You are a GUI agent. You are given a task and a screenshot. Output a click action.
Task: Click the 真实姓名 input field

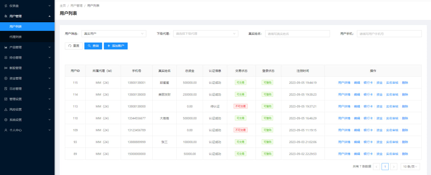click(x=297, y=34)
